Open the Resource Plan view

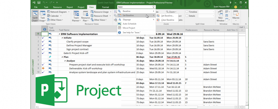point(86,16)
